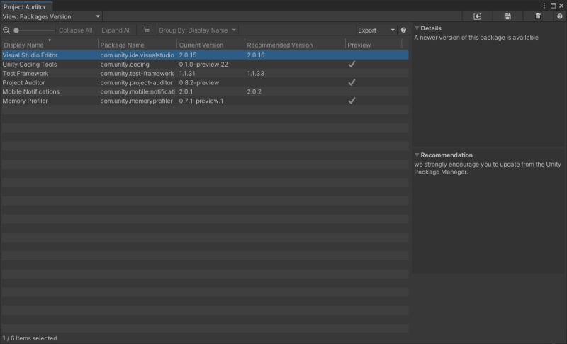Click Preview checkmark for Unity Coding Tools

click(352, 64)
